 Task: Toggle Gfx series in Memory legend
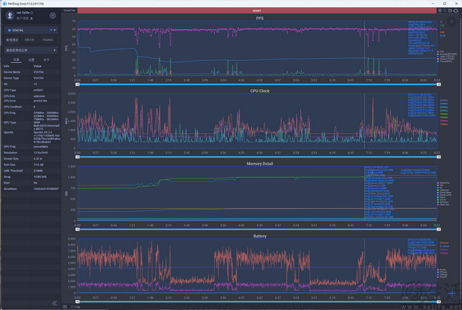[440, 185]
